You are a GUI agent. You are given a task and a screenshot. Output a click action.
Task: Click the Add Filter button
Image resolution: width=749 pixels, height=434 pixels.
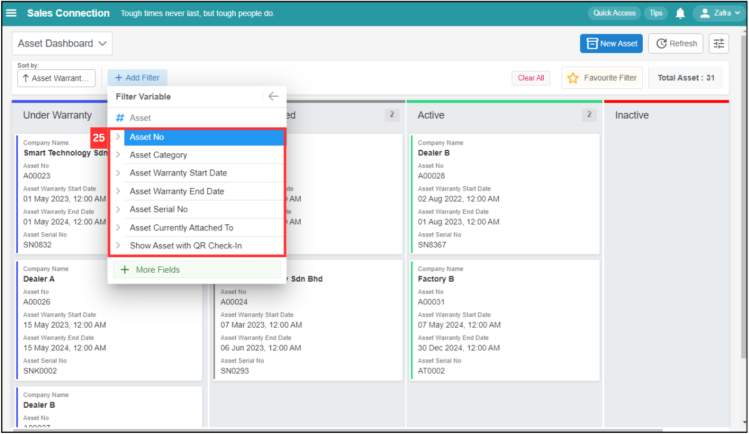point(137,78)
